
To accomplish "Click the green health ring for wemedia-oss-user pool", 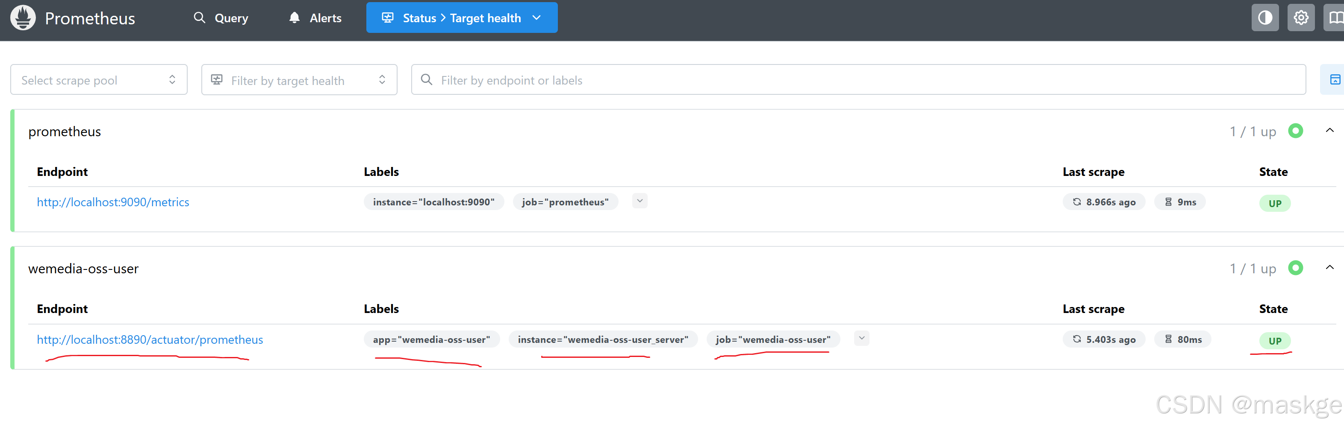I will click(1295, 268).
